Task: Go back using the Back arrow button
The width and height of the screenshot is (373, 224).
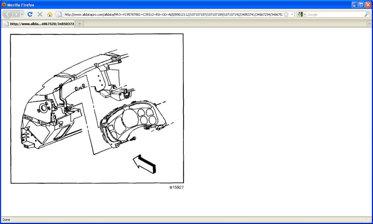Action: (x=7, y=14)
